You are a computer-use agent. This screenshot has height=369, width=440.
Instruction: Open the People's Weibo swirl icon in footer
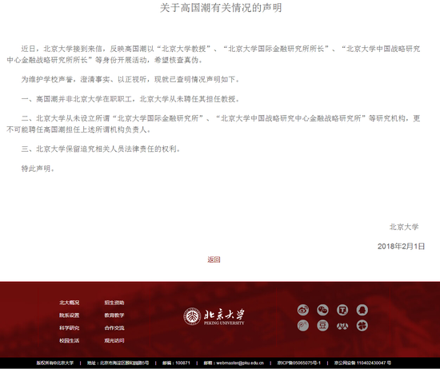click(x=302, y=326)
